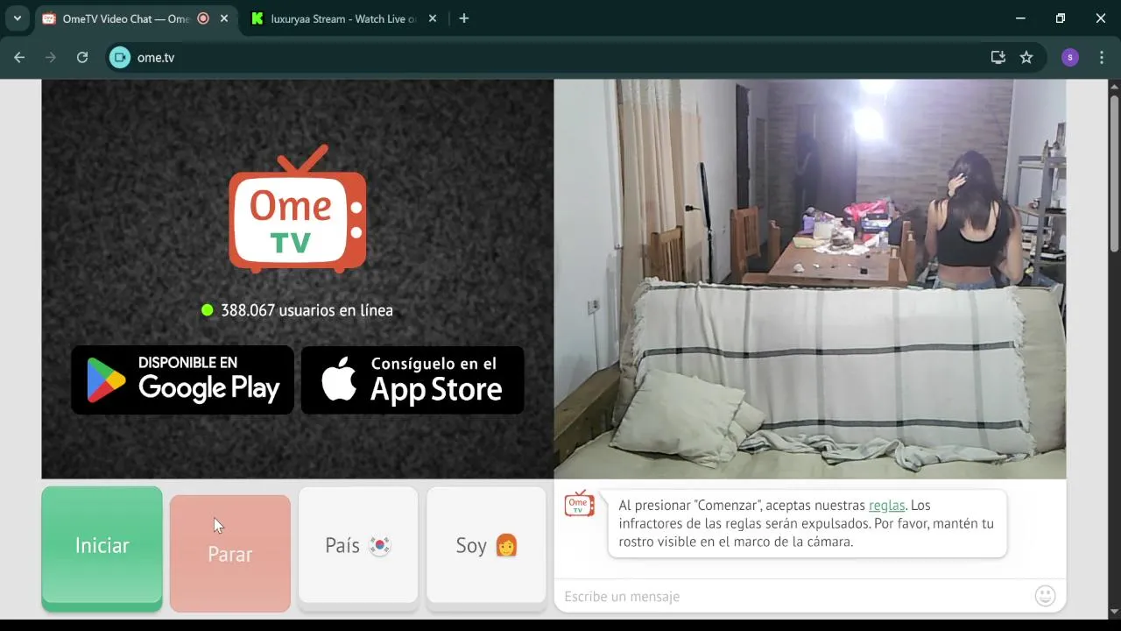The image size is (1121, 631).
Task: Click the install app icon in address bar
Action: [998, 57]
